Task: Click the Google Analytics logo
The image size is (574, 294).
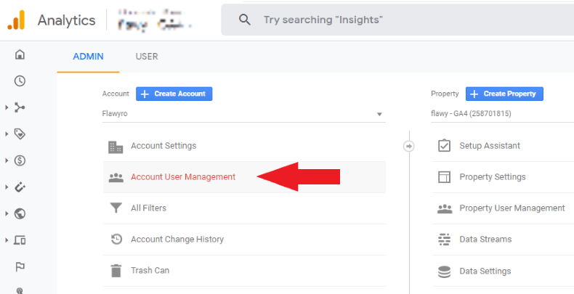Action: pos(17,20)
